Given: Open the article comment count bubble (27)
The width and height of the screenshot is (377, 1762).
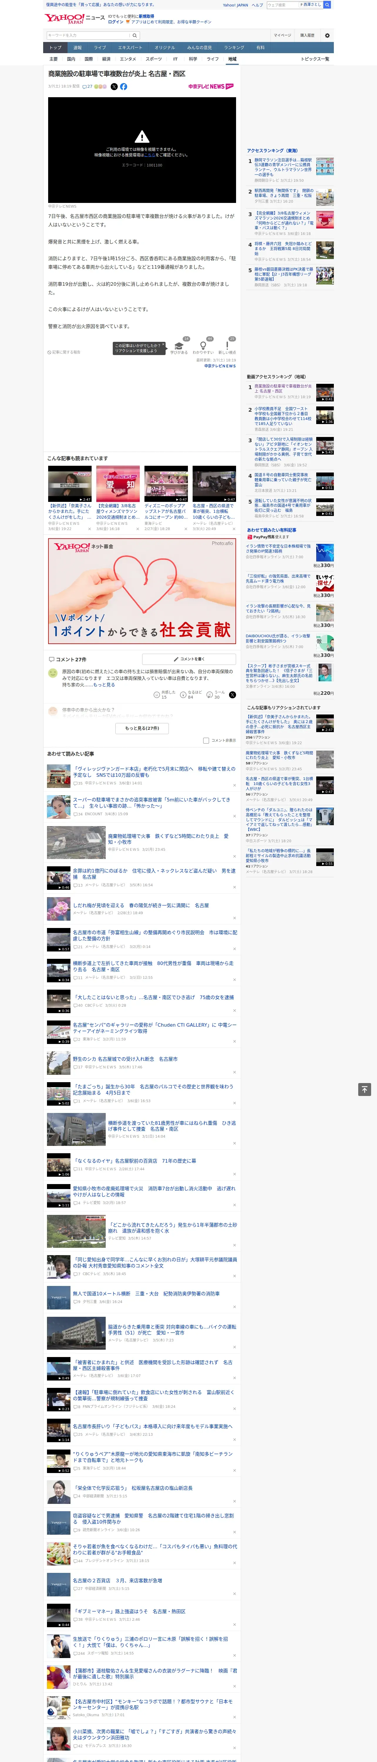Looking at the screenshot, I should click(x=87, y=87).
